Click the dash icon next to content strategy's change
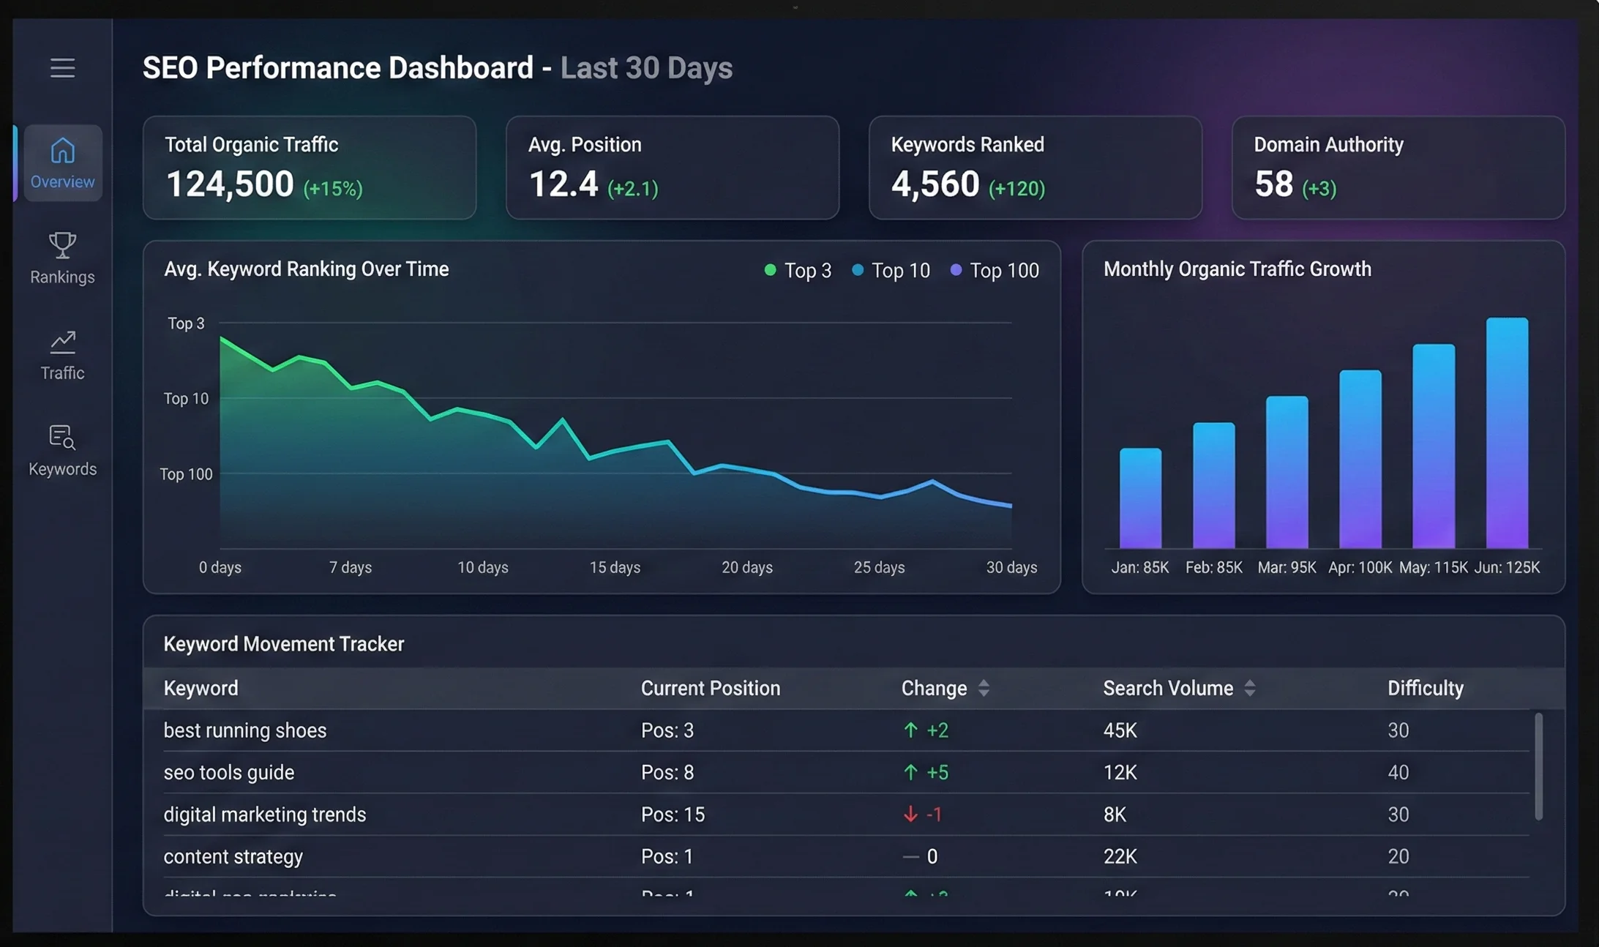The height and width of the screenshot is (947, 1599). (910, 856)
